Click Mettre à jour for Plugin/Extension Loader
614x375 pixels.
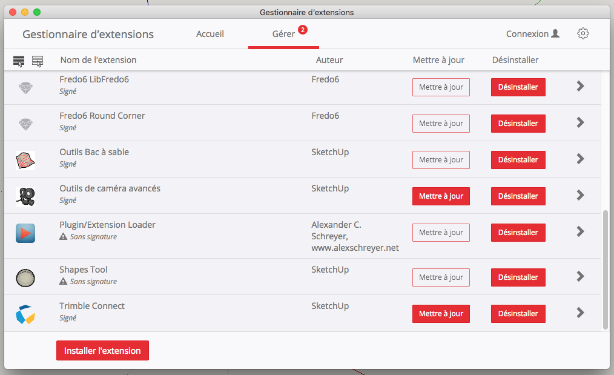(441, 233)
